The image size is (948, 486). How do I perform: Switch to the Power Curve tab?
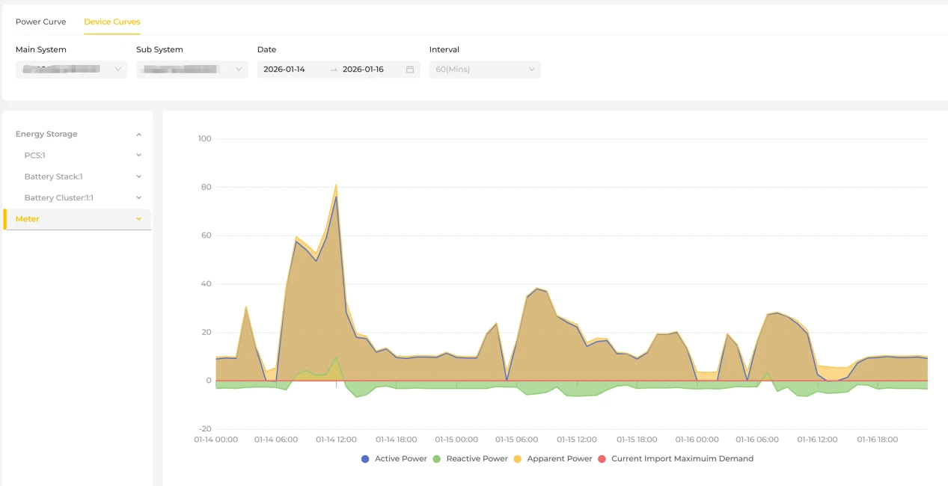[x=41, y=22]
